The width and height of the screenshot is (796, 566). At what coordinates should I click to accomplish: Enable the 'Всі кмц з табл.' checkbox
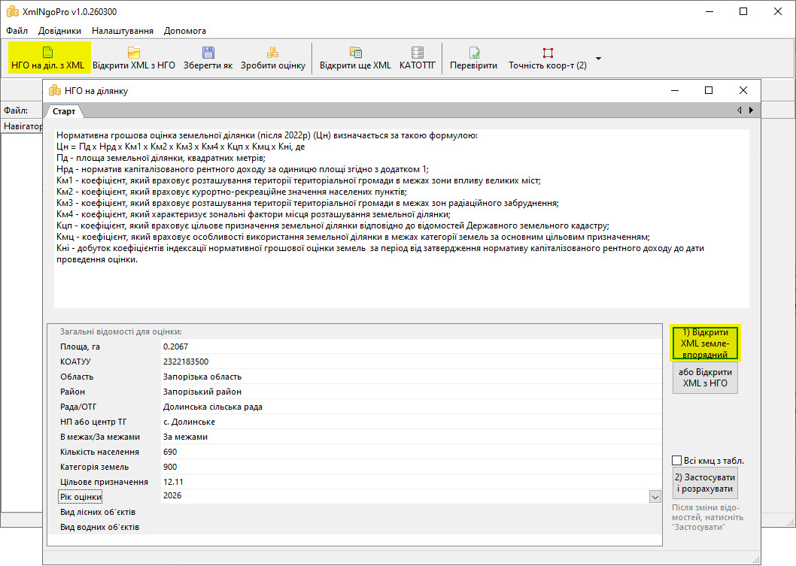tap(677, 461)
